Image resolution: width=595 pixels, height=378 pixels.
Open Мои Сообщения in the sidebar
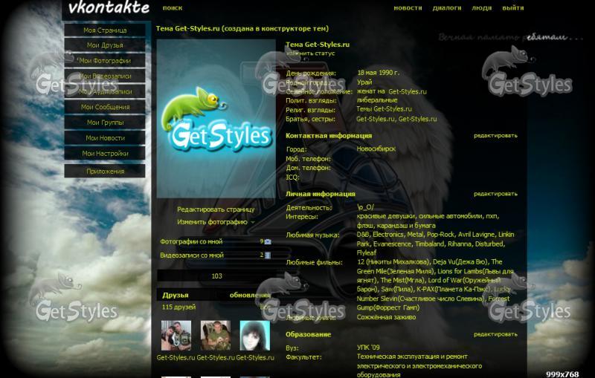pos(105,107)
